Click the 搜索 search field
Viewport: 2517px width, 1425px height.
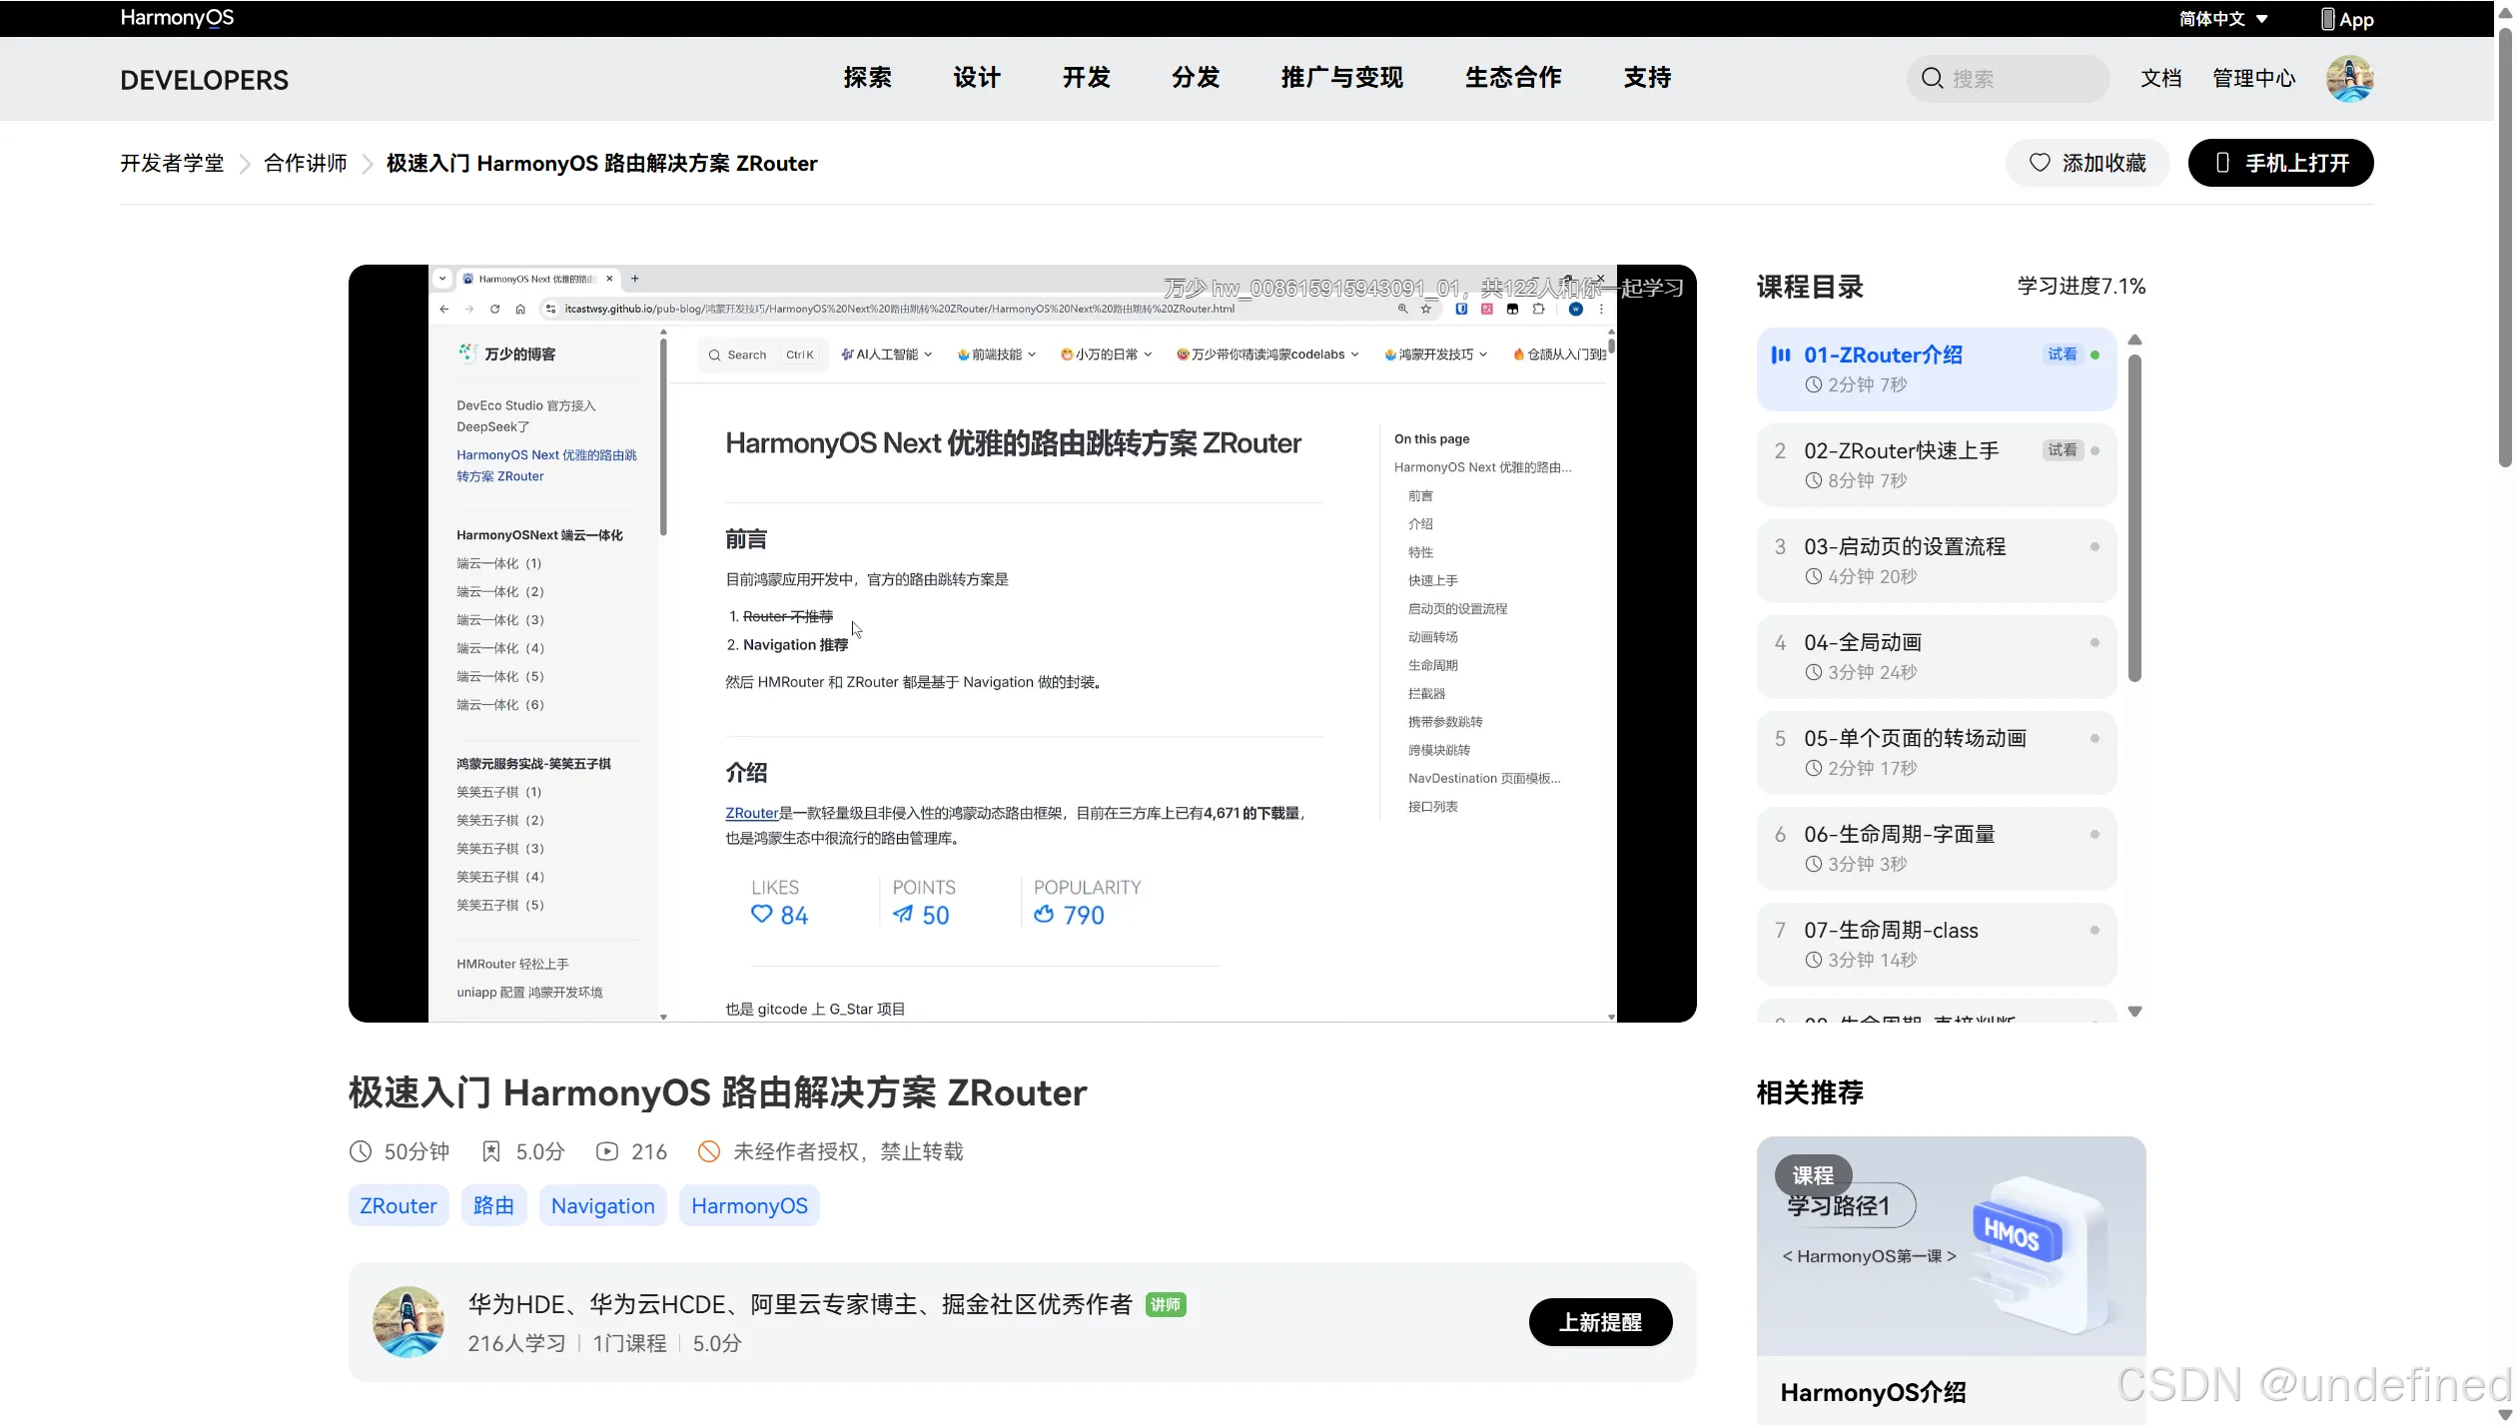coord(2008,79)
